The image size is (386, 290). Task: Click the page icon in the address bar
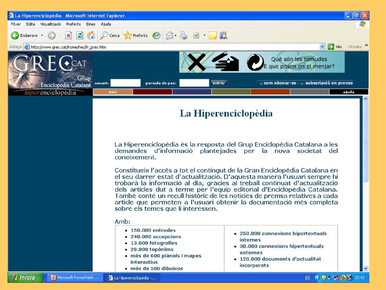point(27,47)
